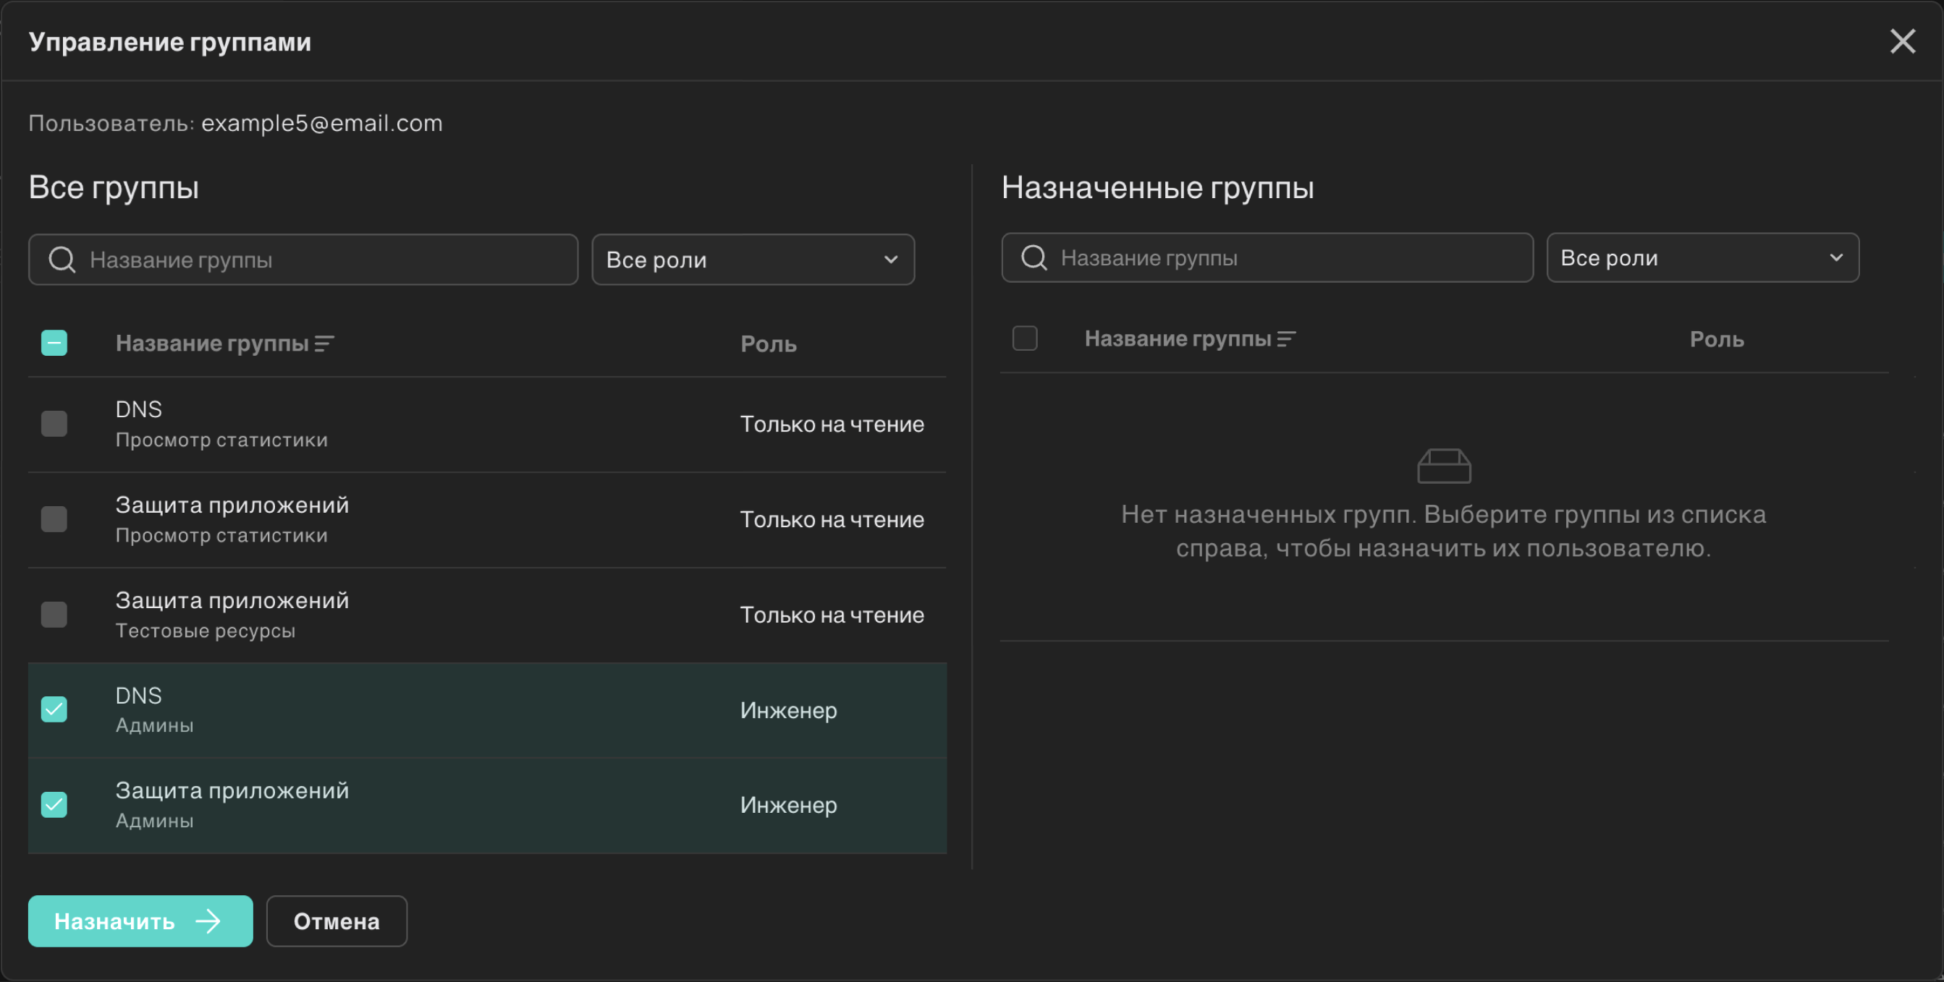The width and height of the screenshot is (1944, 982).
Task: Click search magnifier icon in Assigned groups
Action: click(1034, 258)
